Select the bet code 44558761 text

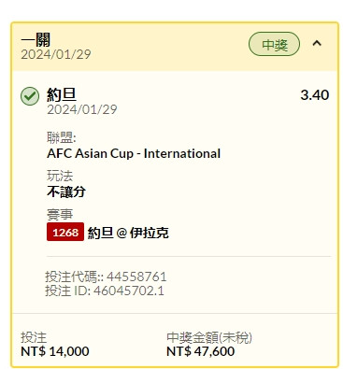coord(136,277)
